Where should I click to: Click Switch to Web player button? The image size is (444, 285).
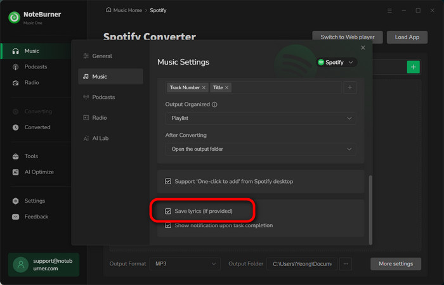coord(348,37)
